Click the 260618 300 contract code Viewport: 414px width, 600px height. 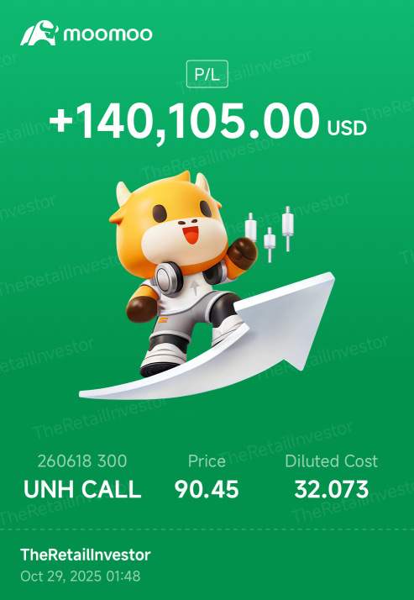82,461
